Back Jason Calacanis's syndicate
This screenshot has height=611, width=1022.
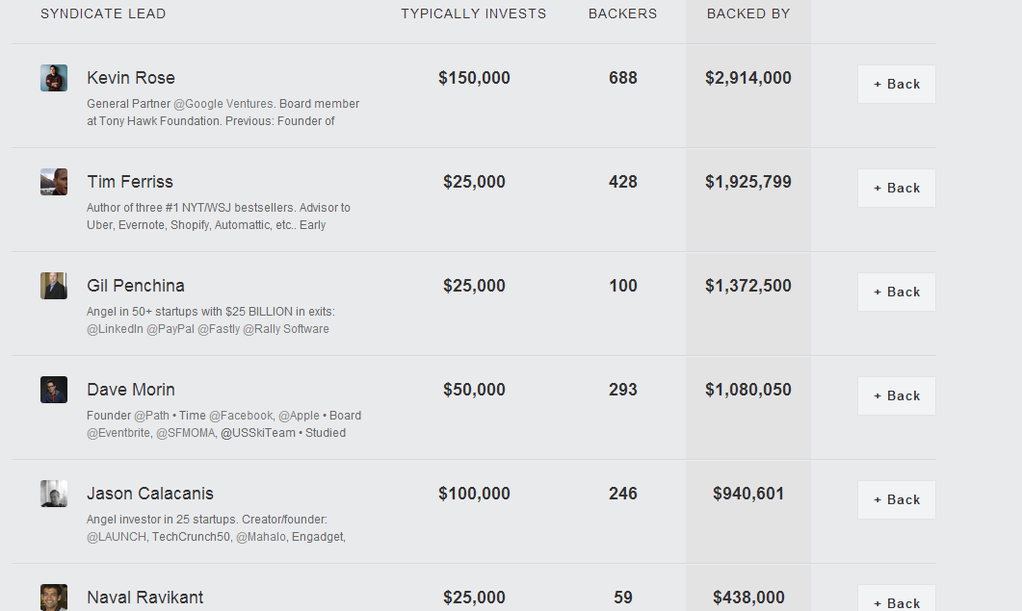pos(897,499)
